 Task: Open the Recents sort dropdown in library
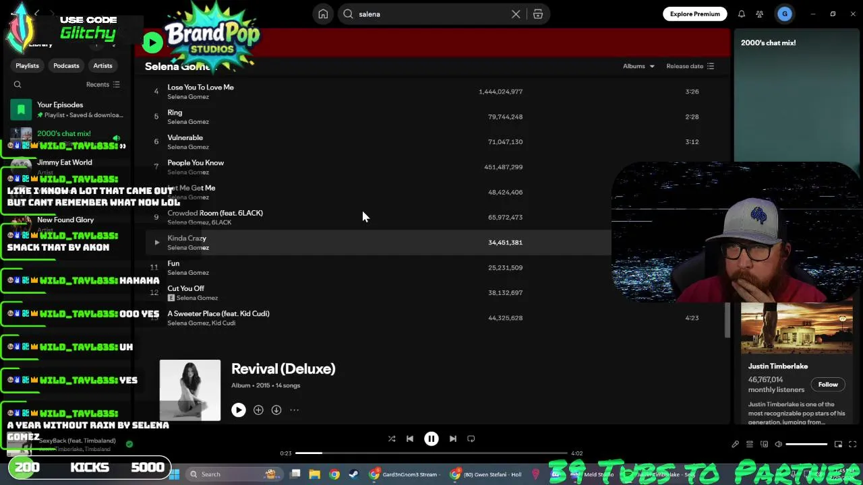pos(102,85)
